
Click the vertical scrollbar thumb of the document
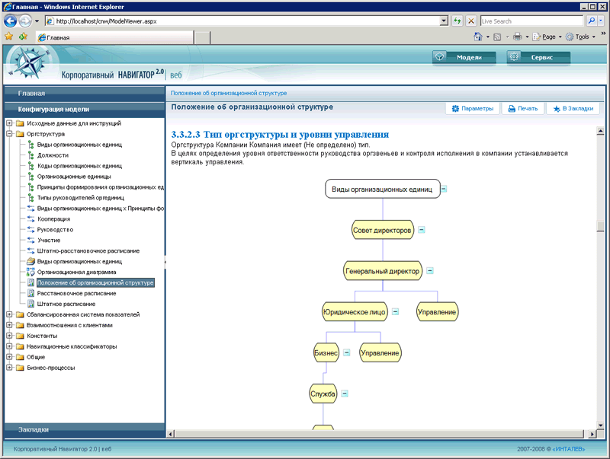point(600,226)
